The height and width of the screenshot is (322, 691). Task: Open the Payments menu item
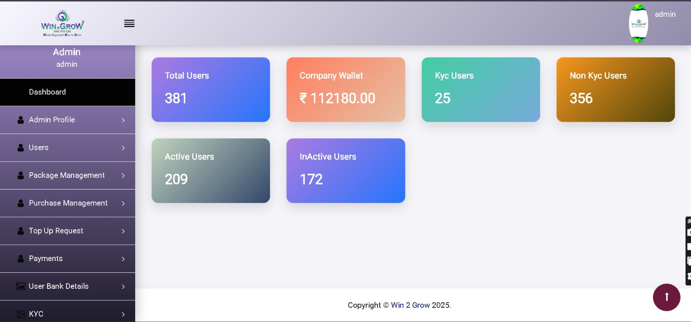click(x=46, y=259)
